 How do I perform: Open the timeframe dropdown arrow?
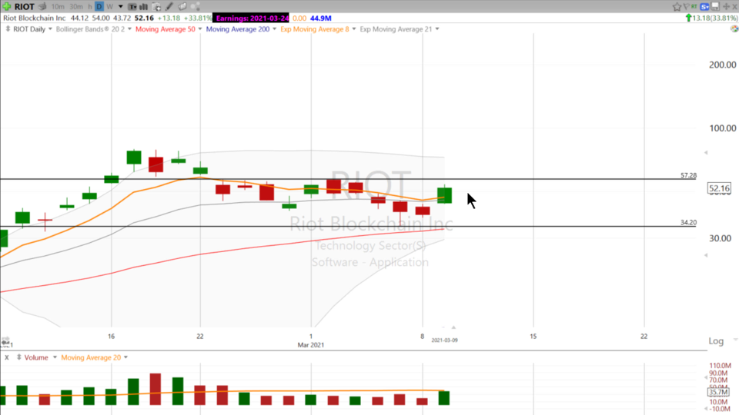tap(120, 7)
